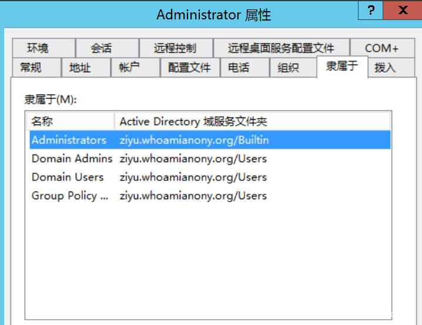Open the 地址 tab
422x325 pixels.
point(80,68)
